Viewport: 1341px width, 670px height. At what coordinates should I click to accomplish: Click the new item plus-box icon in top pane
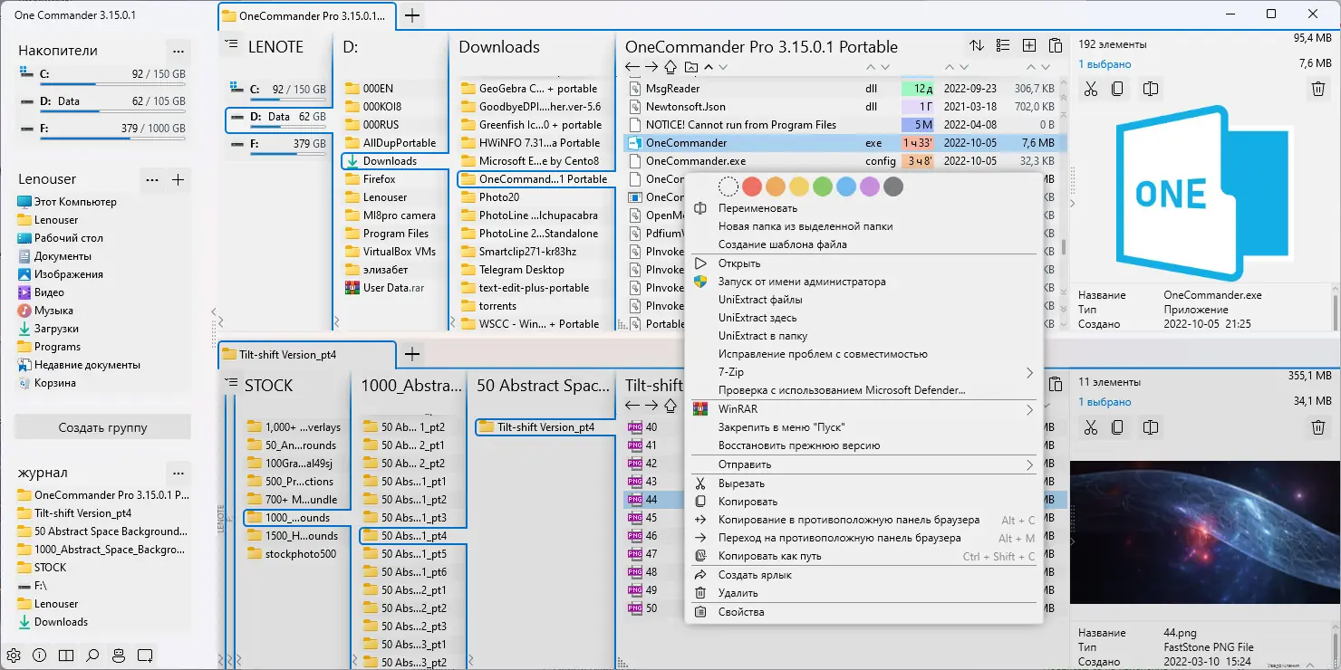point(1029,46)
